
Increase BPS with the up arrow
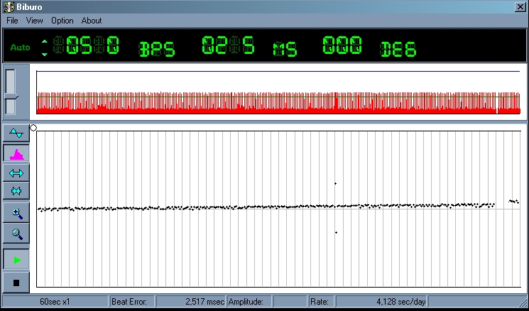[x=45, y=41]
